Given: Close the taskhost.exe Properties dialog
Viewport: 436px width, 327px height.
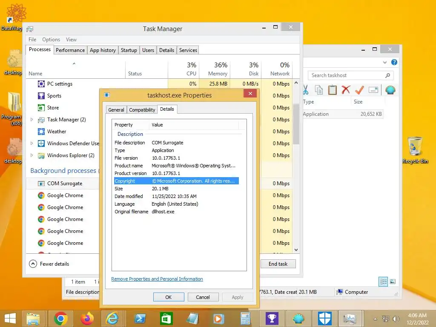Looking at the screenshot, I should click(x=250, y=93).
